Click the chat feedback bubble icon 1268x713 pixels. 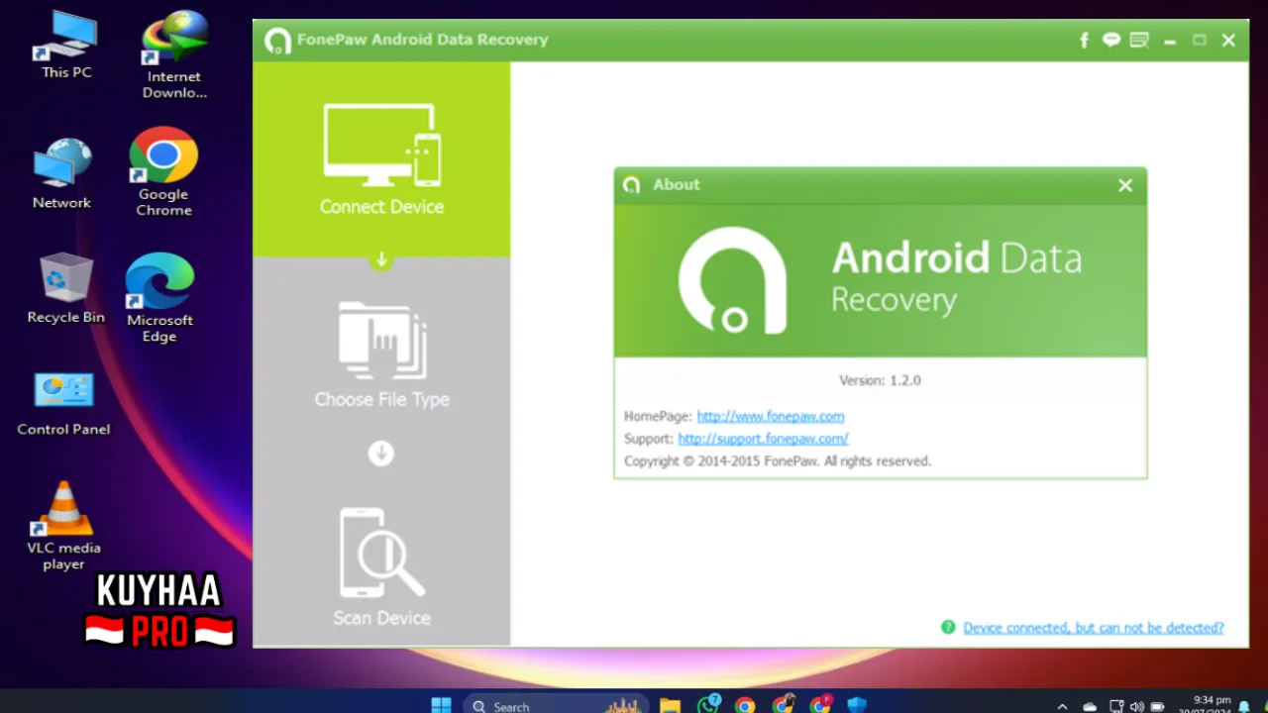(x=1111, y=40)
